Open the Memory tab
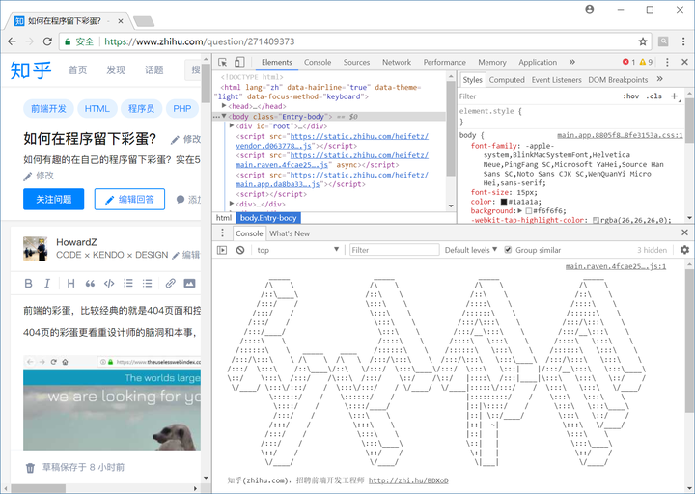695x494 pixels. click(x=492, y=62)
